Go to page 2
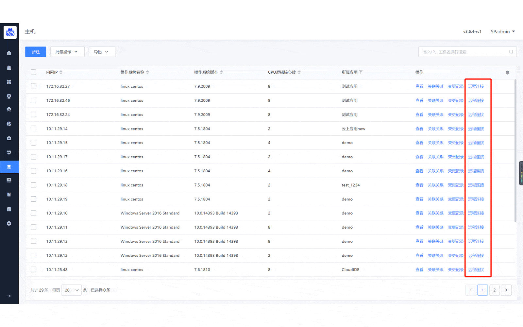The image size is (523, 327). point(494,290)
